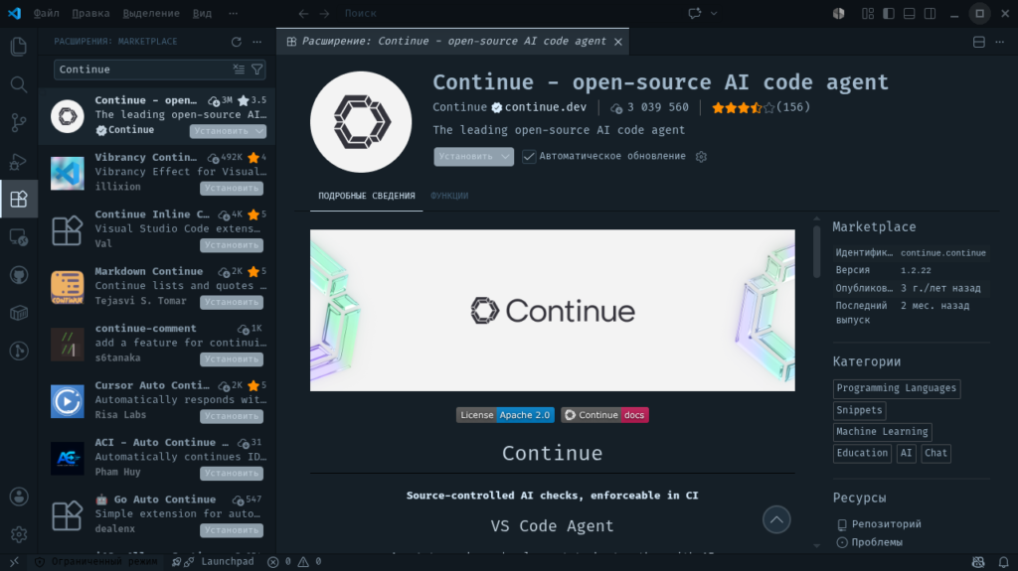Screen dimensions: 1018x571
Task: Select the Extensions view icon
Action: 19,199
